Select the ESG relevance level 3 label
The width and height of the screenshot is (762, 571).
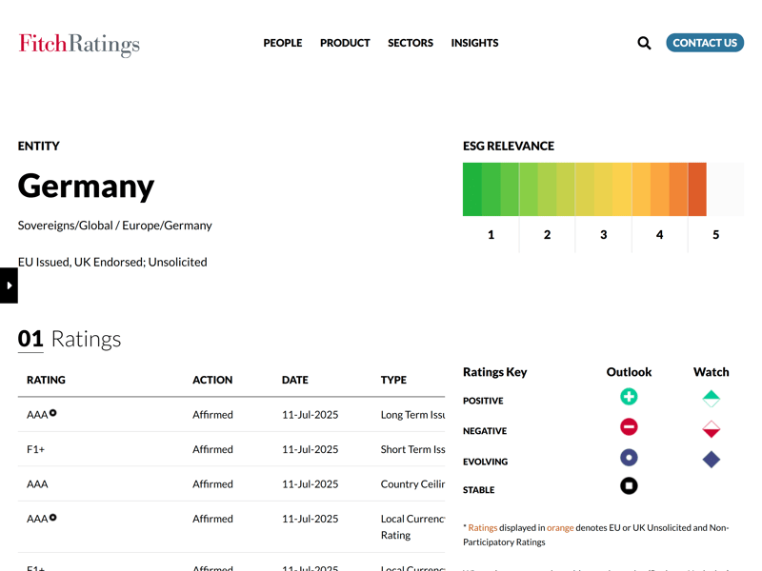tap(604, 235)
